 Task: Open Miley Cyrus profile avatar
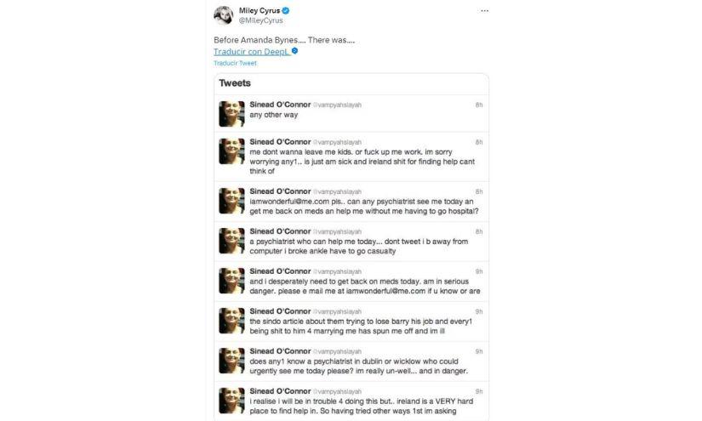(x=224, y=15)
